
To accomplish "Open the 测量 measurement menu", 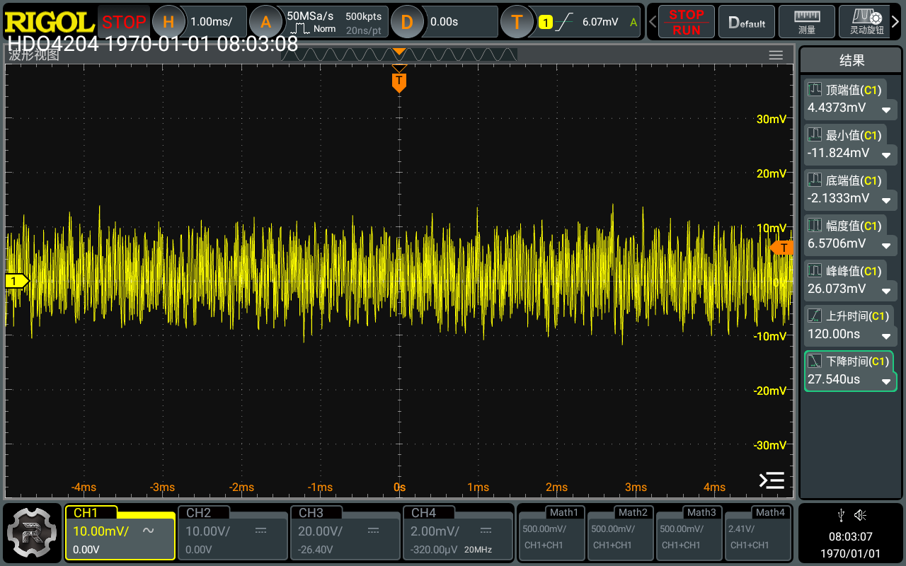I will tap(806, 22).
